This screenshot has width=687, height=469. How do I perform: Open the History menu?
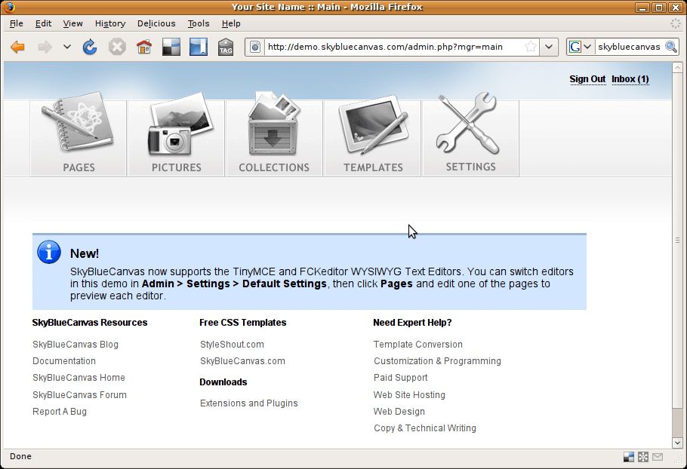110,23
